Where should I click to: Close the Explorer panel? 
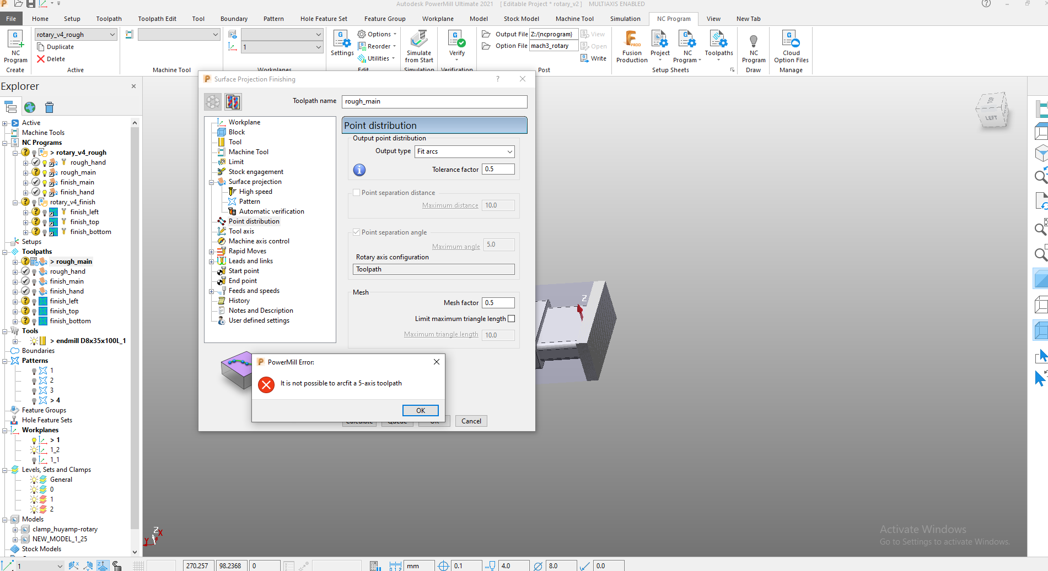point(133,86)
